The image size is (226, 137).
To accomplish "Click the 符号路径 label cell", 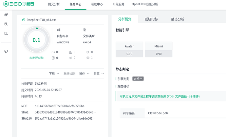I will [132, 113].
